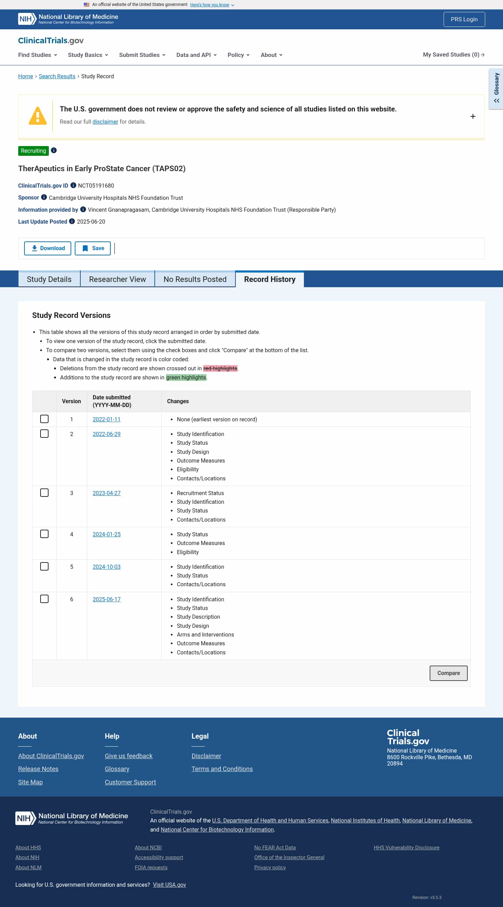This screenshot has width=503, height=907.
Task: Open version submitted 2022-01-11
Action: (x=107, y=419)
